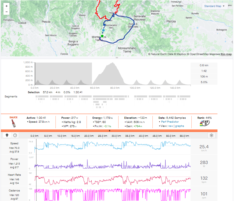Open the Standard Map dropdown
This screenshot has width=234, height=201.
point(214,6)
